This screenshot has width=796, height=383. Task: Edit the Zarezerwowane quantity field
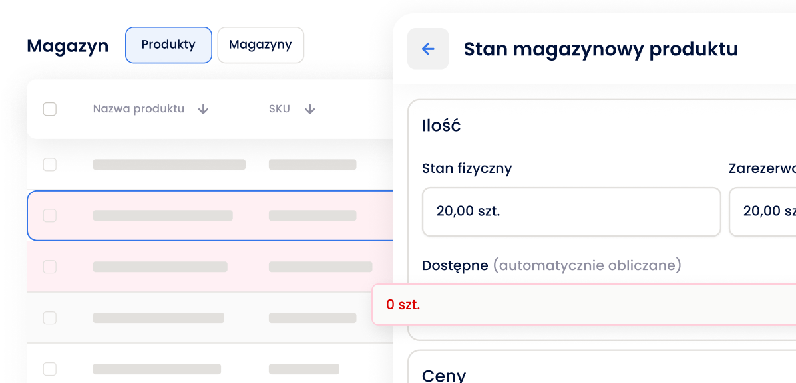(763, 211)
